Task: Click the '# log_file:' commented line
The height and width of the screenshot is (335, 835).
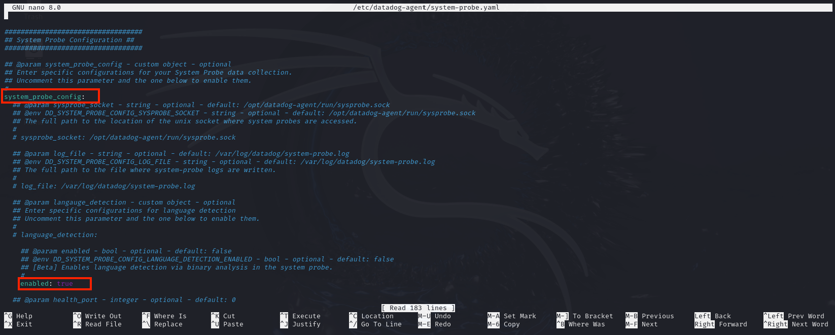Action: [x=103, y=186]
